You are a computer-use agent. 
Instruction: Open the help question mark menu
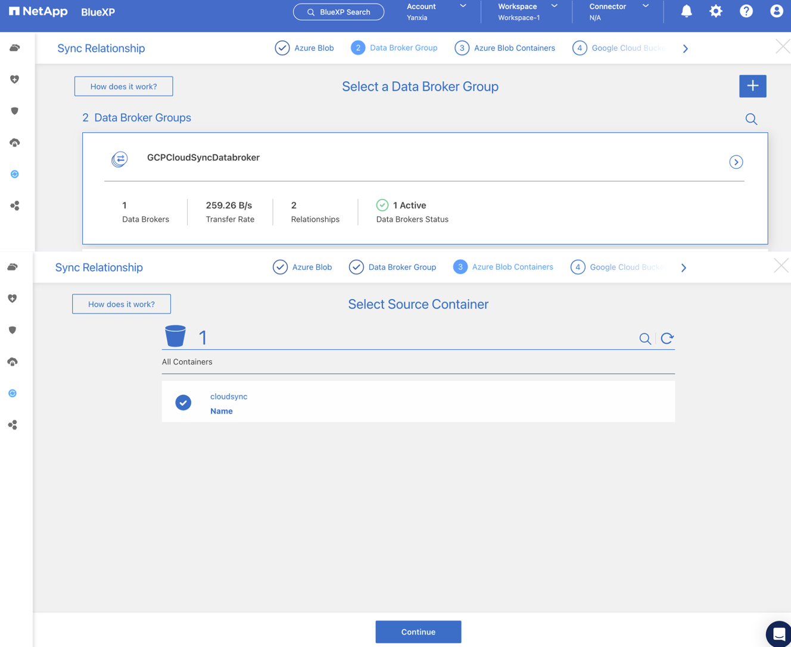[746, 11]
